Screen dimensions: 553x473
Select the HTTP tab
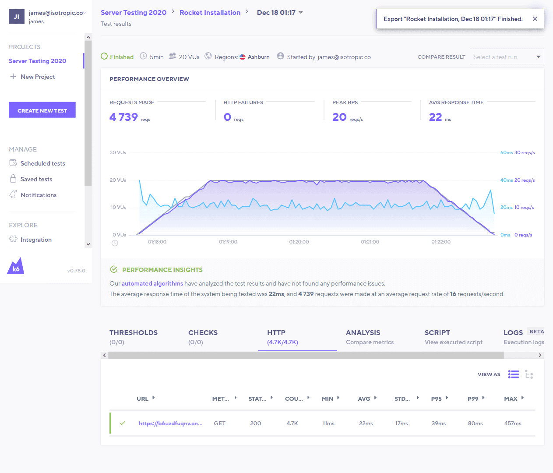tap(298, 337)
